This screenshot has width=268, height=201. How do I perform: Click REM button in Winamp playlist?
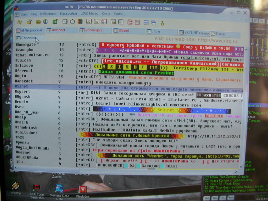[215, 198]
